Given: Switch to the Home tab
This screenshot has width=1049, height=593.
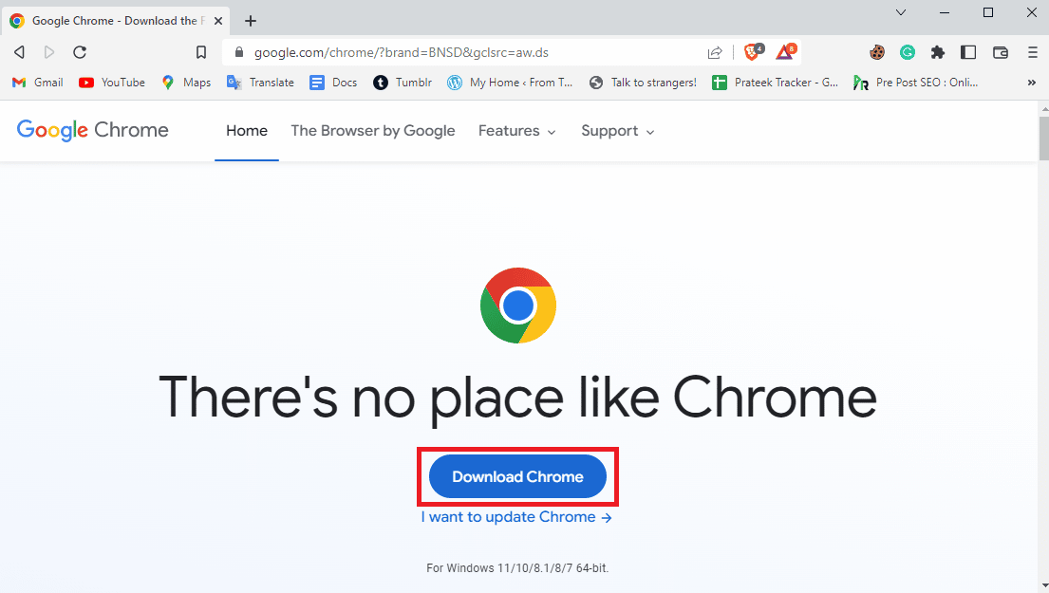Looking at the screenshot, I should coord(246,131).
